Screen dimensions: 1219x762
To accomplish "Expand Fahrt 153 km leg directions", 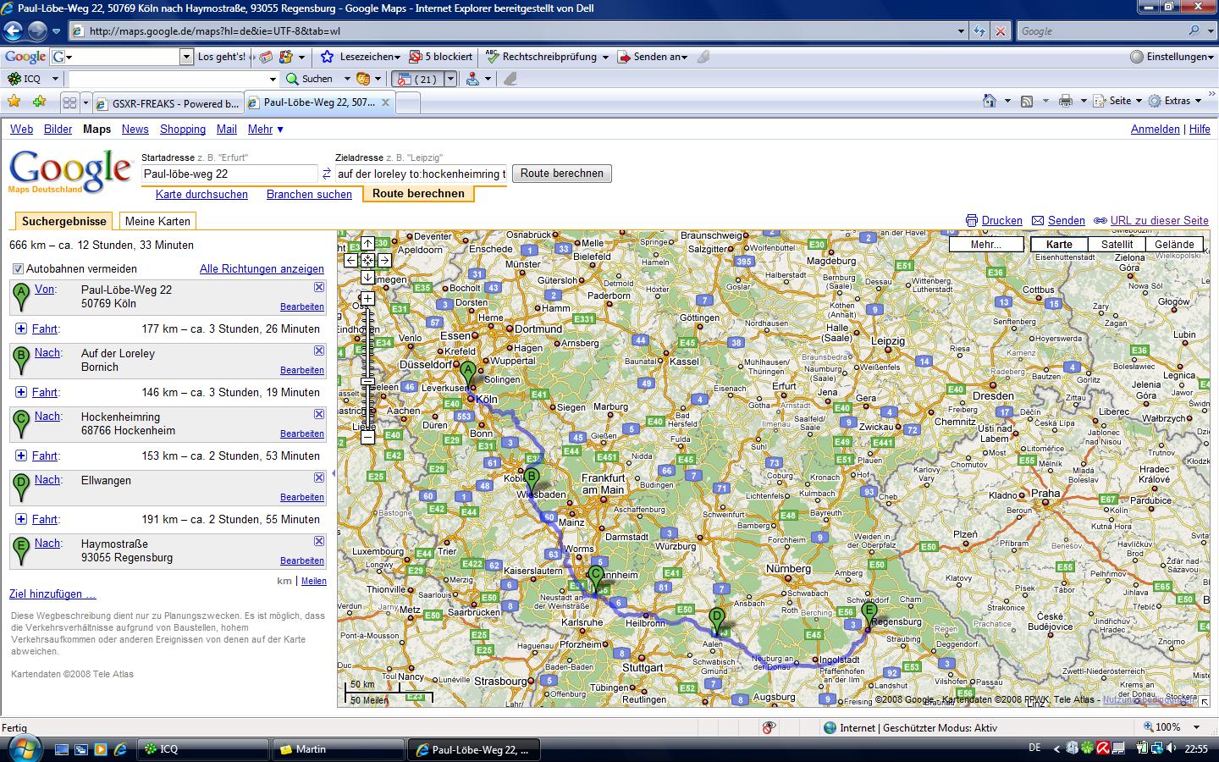I will [21, 456].
